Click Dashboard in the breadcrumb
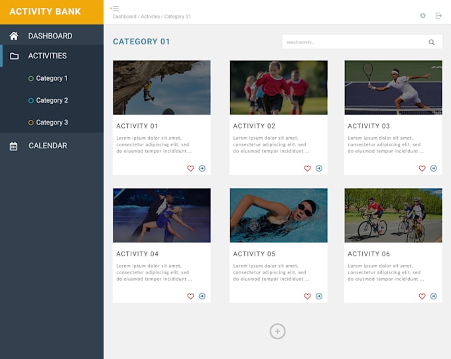Image resolution: width=451 pixels, height=359 pixels. coord(124,17)
